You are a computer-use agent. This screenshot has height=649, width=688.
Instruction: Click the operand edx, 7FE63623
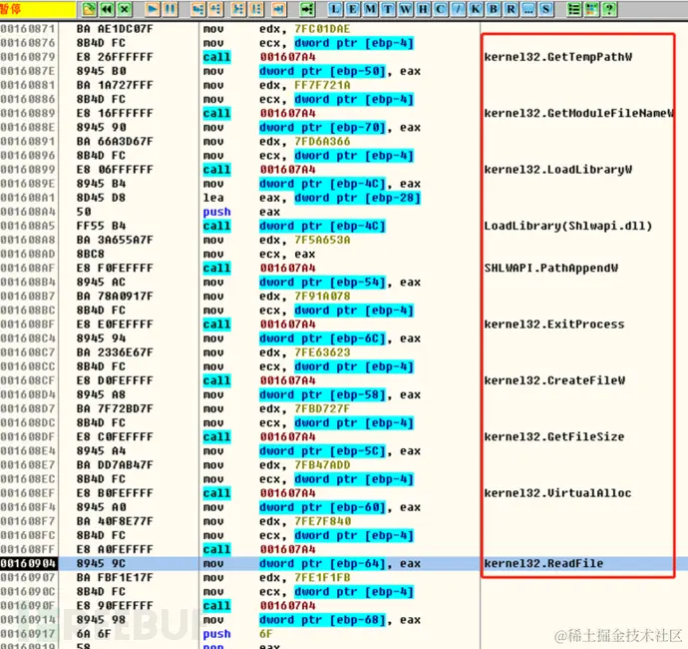tap(304, 352)
